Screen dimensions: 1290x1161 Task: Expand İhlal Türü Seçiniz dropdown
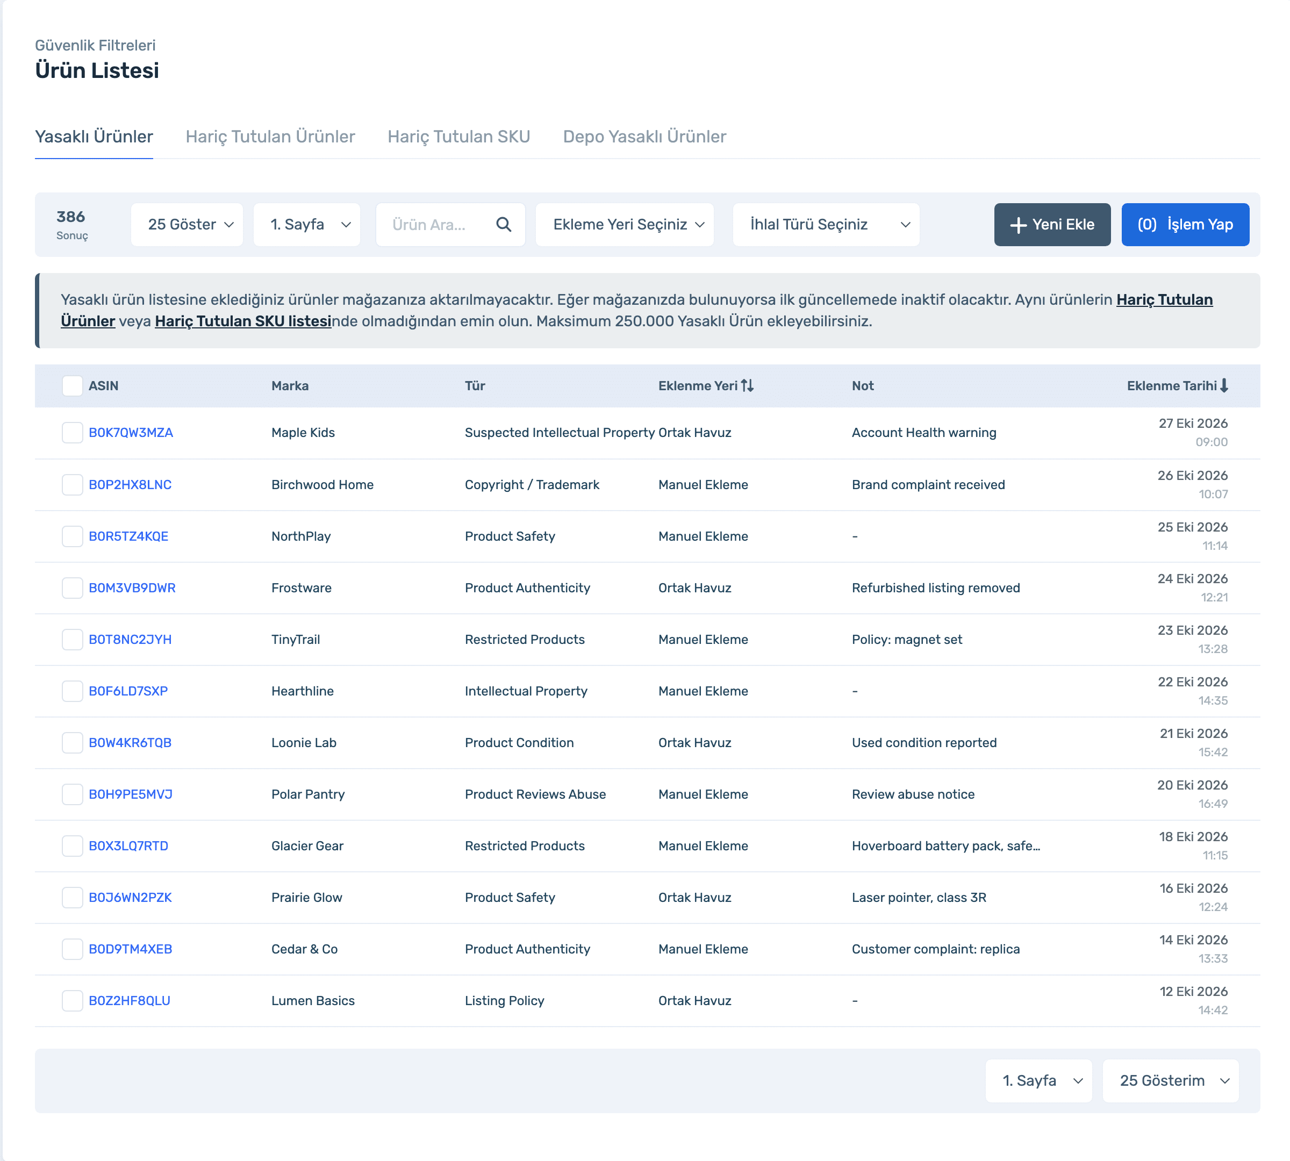[x=826, y=225]
